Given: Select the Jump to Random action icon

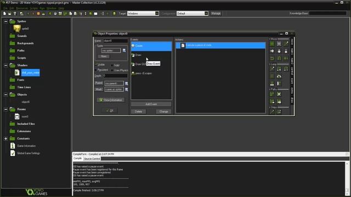Looking at the screenshot, I should pos(286,69).
